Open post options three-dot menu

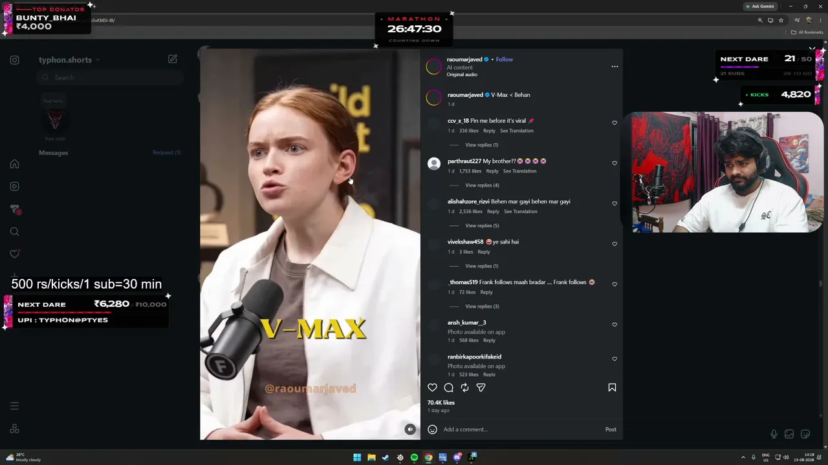615,67
